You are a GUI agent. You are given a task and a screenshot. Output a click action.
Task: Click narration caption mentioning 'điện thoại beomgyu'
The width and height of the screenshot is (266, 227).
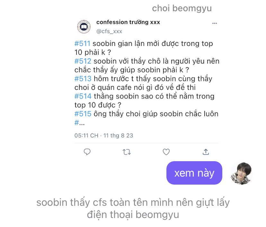point(133,208)
